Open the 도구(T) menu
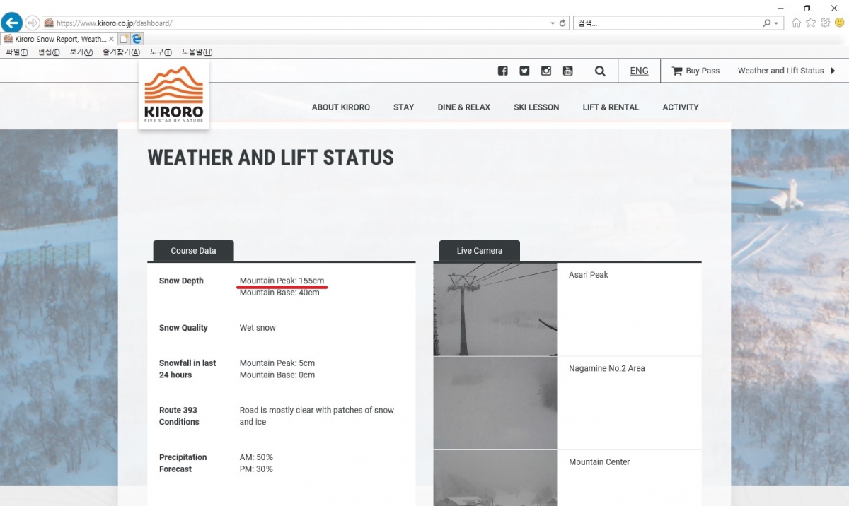The width and height of the screenshot is (849, 506). [161, 52]
